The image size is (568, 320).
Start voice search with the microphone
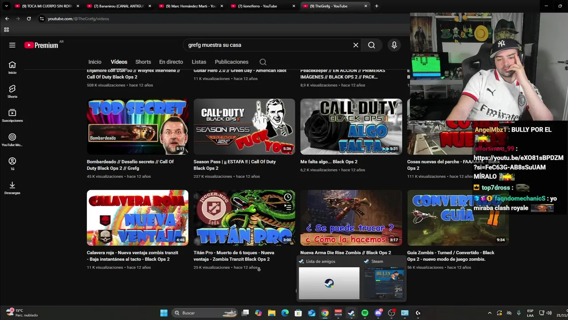point(394,45)
